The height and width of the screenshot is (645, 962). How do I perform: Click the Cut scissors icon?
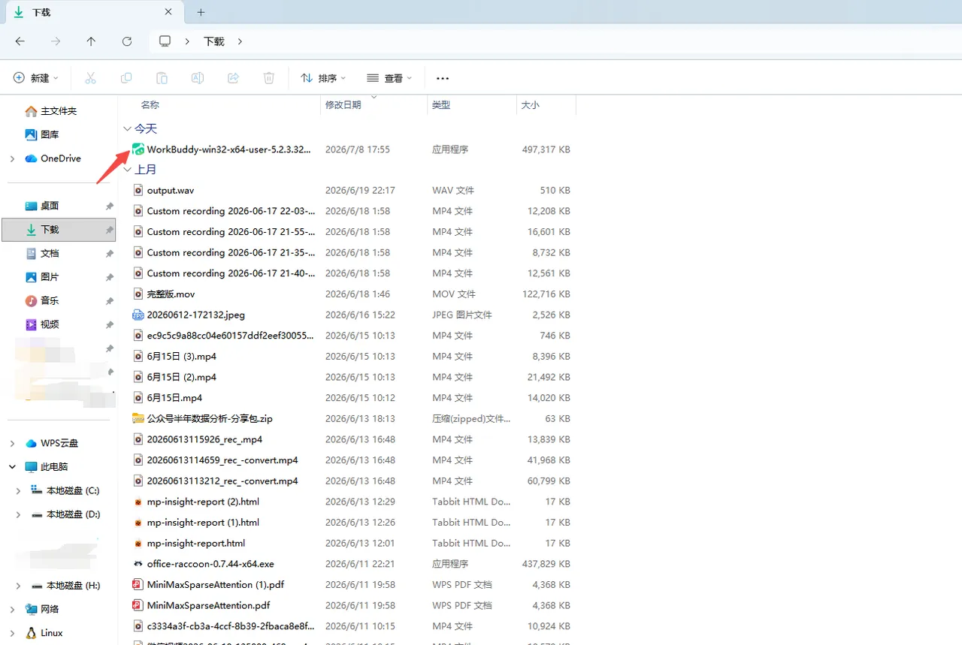[x=90, y=78]
